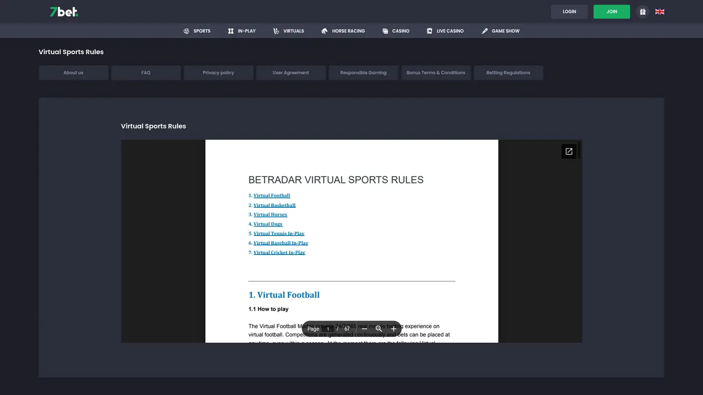Open the Sports menu label
Screen dimensions: 703x395
pos(202,31)
